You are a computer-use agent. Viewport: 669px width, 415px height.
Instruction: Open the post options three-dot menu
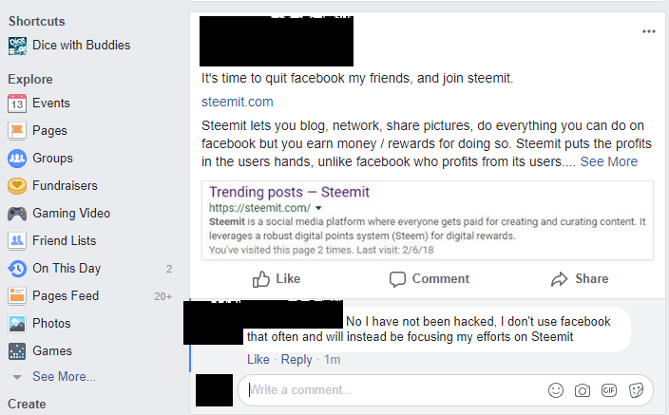click(648, 31)
